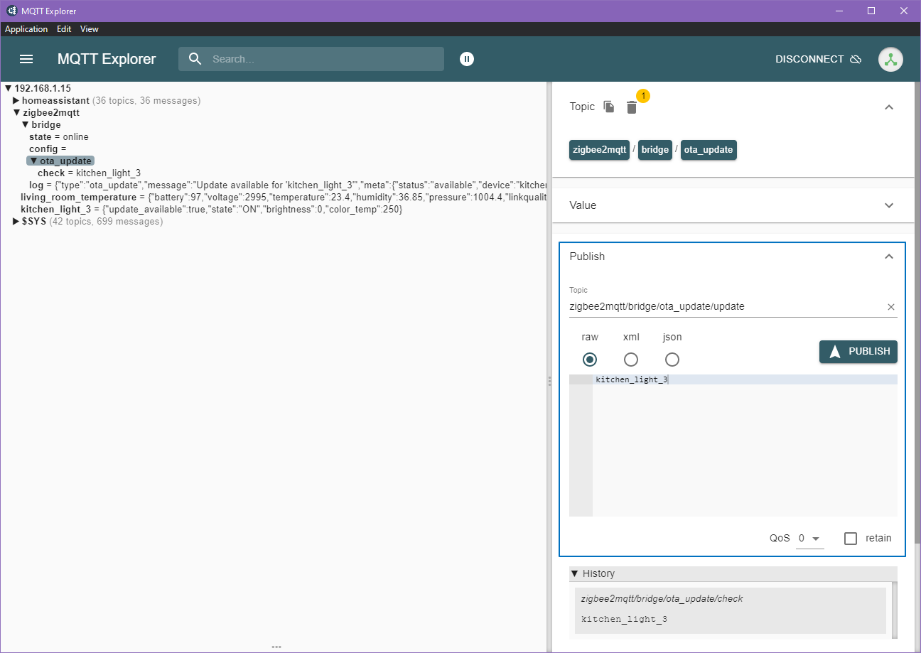Viewport: 921px width, 653px height.
Task: Click the MQTT Explorer title bar app icon
Action: 11,11
